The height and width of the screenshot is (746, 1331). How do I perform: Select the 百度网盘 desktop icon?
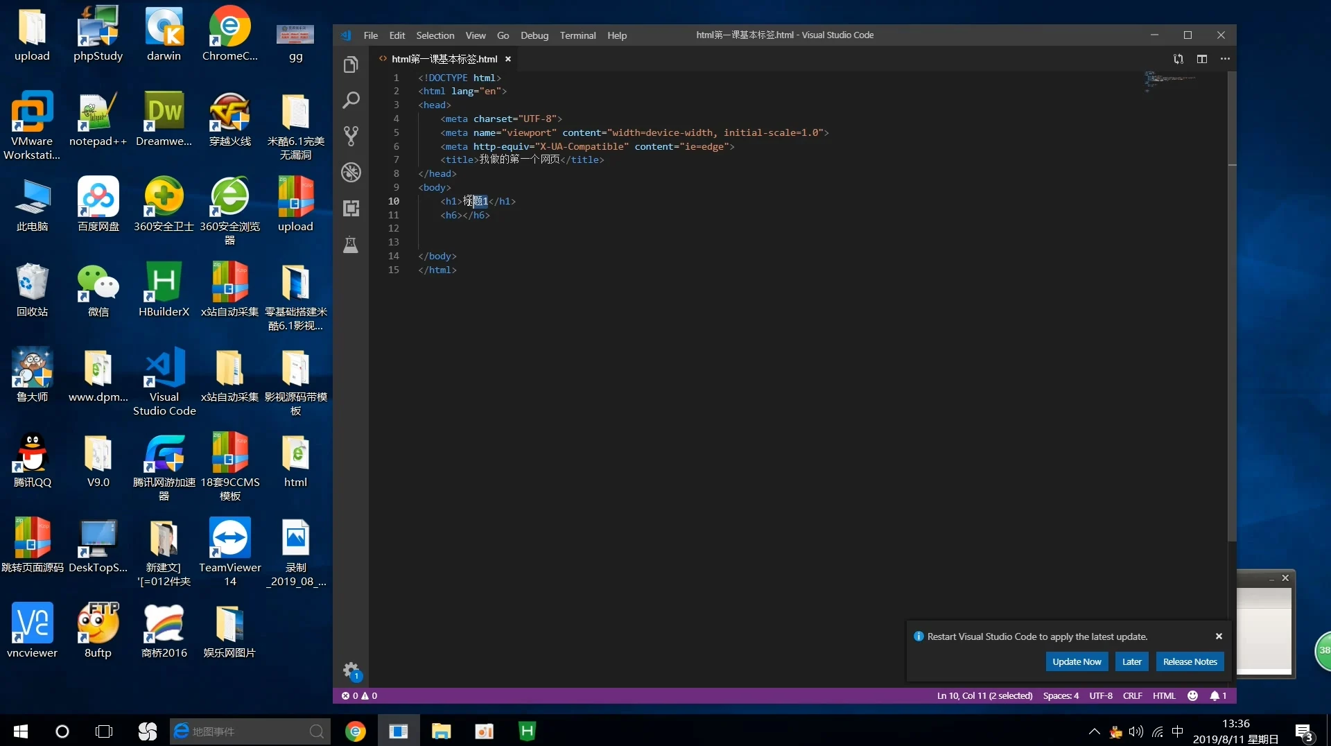(x=98, y=205)
